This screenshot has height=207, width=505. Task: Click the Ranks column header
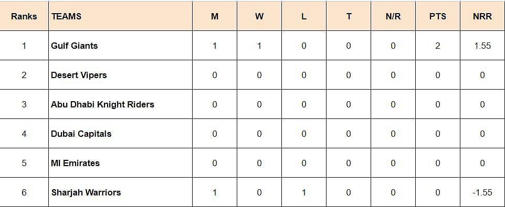pyautogui.click(x=24, y=16)
